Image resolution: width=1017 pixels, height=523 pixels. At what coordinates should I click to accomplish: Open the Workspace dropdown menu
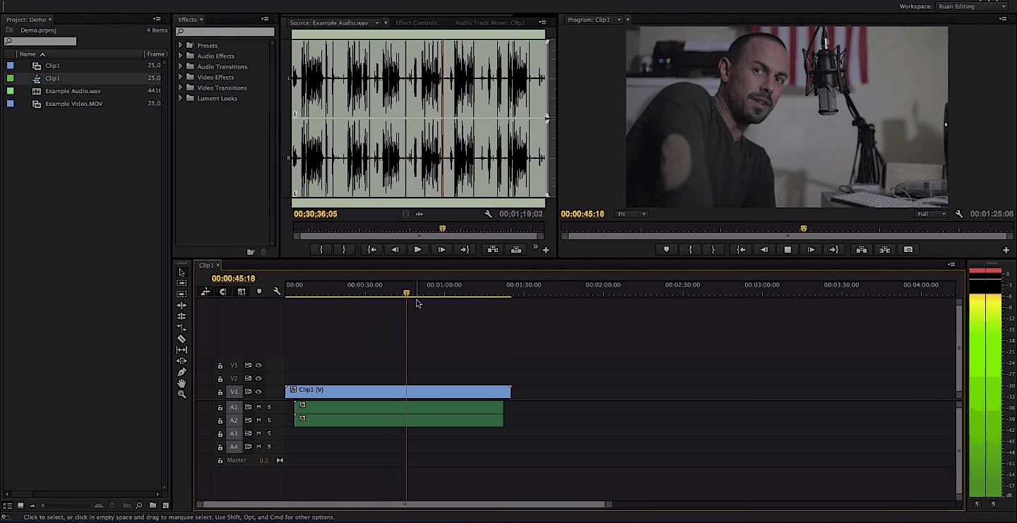coord(972,6)
